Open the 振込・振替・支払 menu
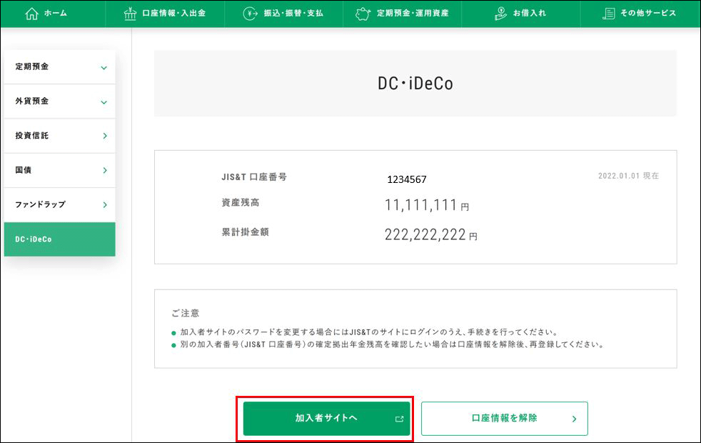The width and height of the screenshot is (701, 443). click(x=293, y=14)
